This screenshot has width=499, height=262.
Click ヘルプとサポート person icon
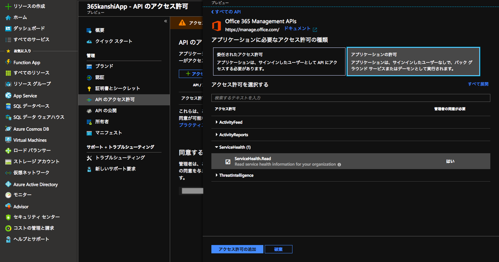point(8,239)
